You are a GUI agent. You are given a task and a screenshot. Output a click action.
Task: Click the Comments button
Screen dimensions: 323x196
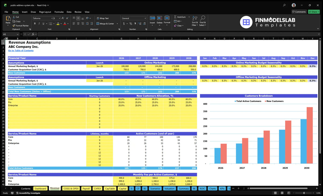(x=299, y=12)
